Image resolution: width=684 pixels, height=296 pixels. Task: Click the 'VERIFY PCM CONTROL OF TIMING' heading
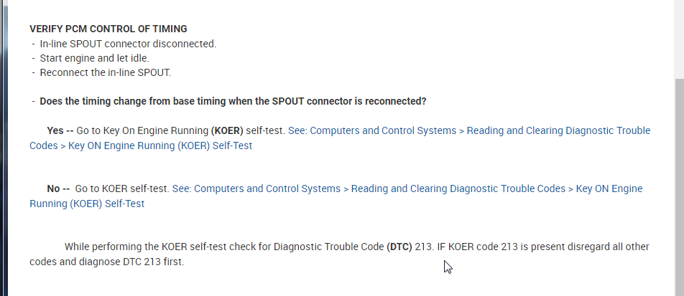(108, 29)
